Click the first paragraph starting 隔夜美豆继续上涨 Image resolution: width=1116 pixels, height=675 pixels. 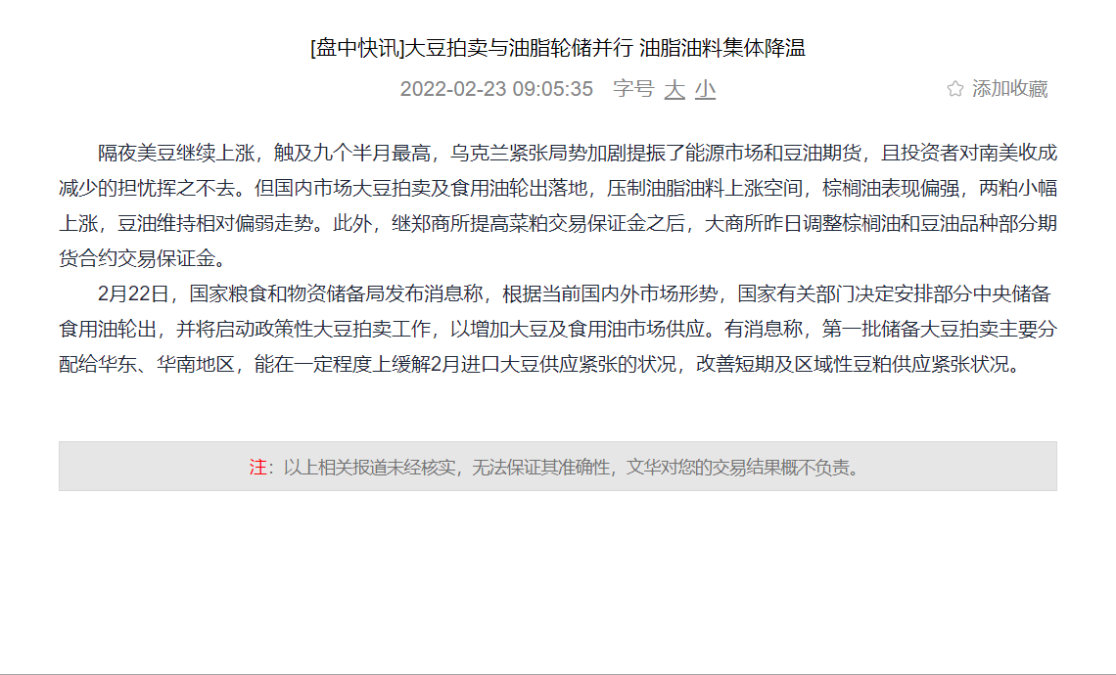[558, 205]
